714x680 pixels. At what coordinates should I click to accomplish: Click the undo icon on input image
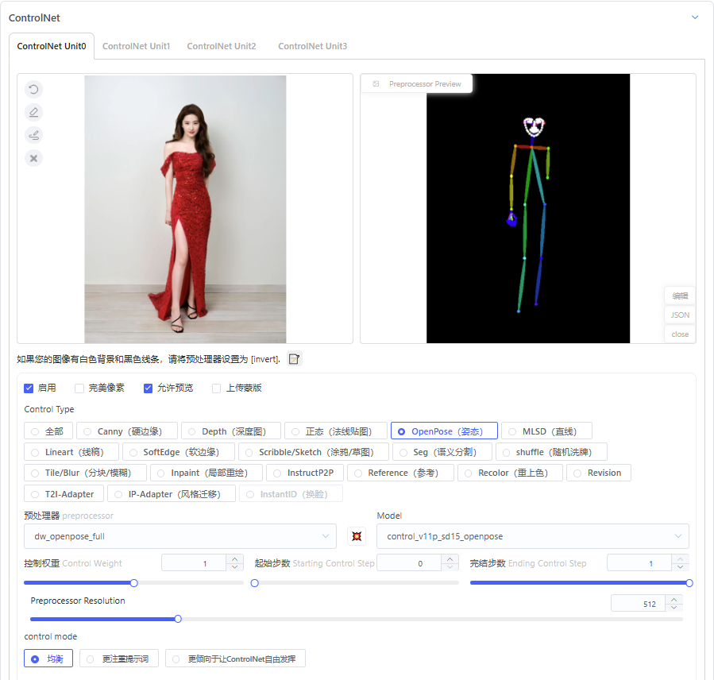click(33, 89)
